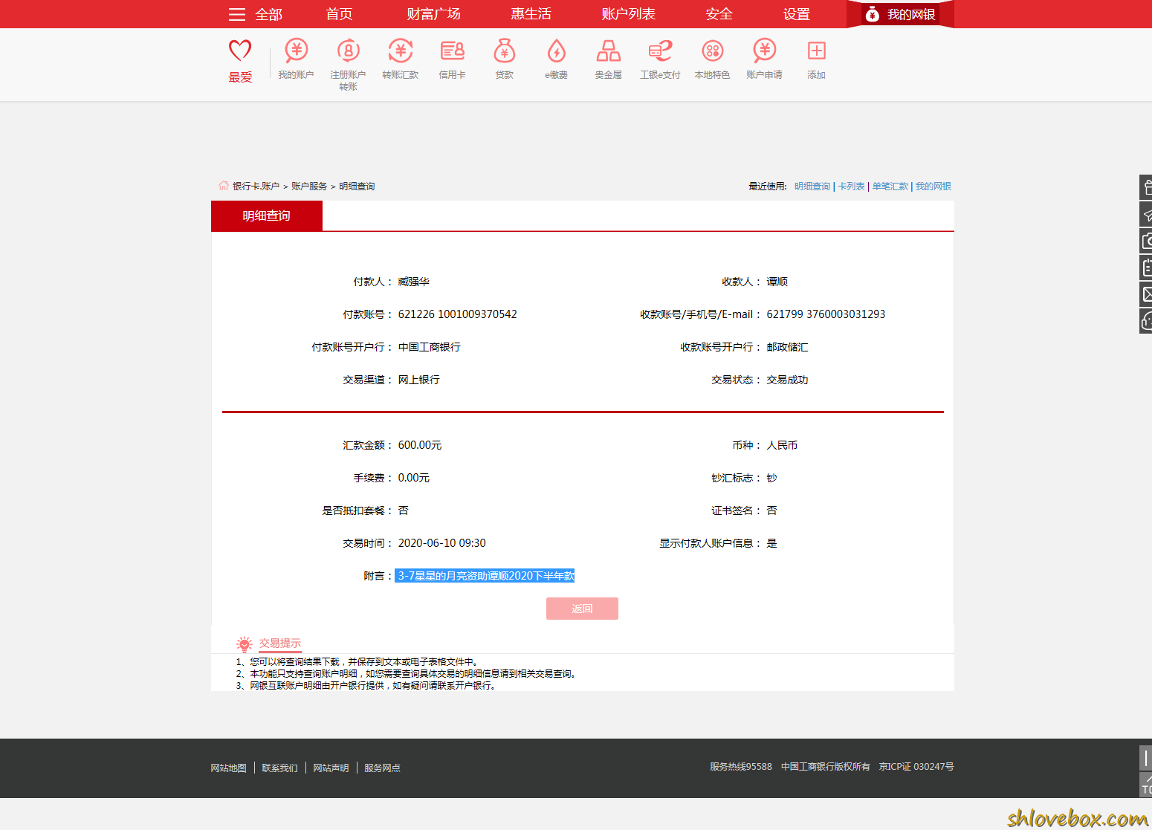
Task: Click 交易提示 heading
Action: click(x=280, y=643)
